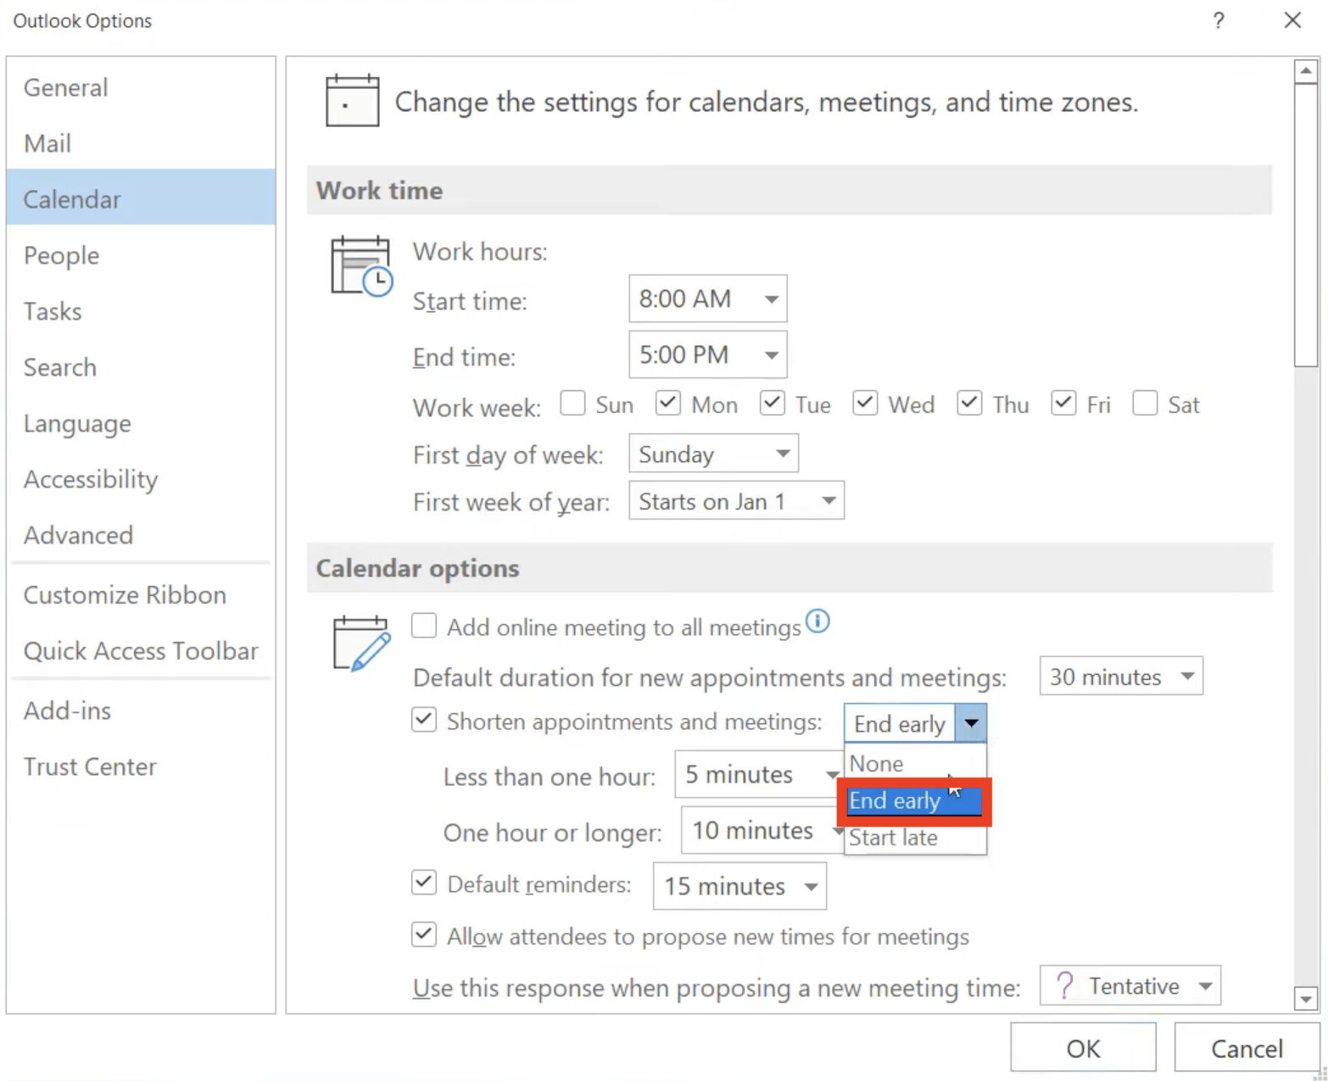1328x1081 pixels.
Task: Open the Mail options category
Action: tap(141, 143)
